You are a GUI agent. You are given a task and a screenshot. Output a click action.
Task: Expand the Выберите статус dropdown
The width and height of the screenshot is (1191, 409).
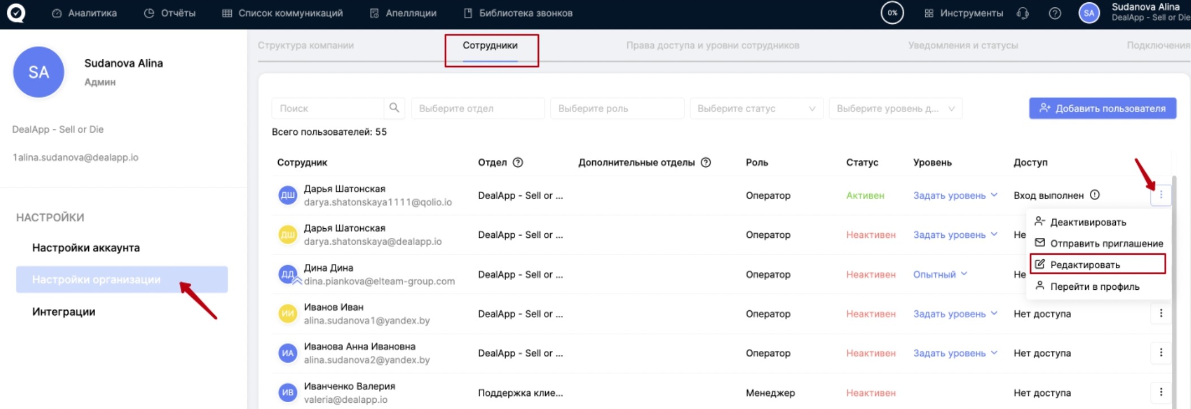click(756, 108)
